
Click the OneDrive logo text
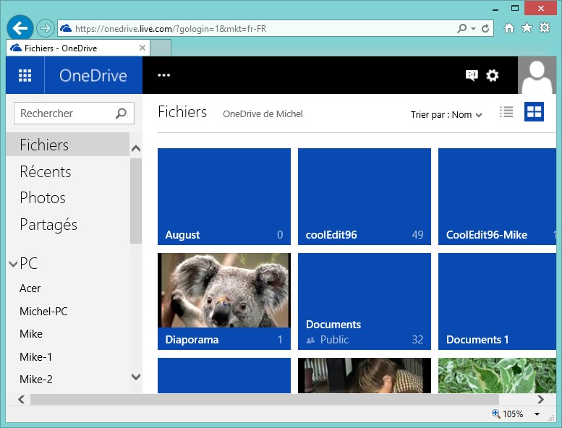pos(93,76)
